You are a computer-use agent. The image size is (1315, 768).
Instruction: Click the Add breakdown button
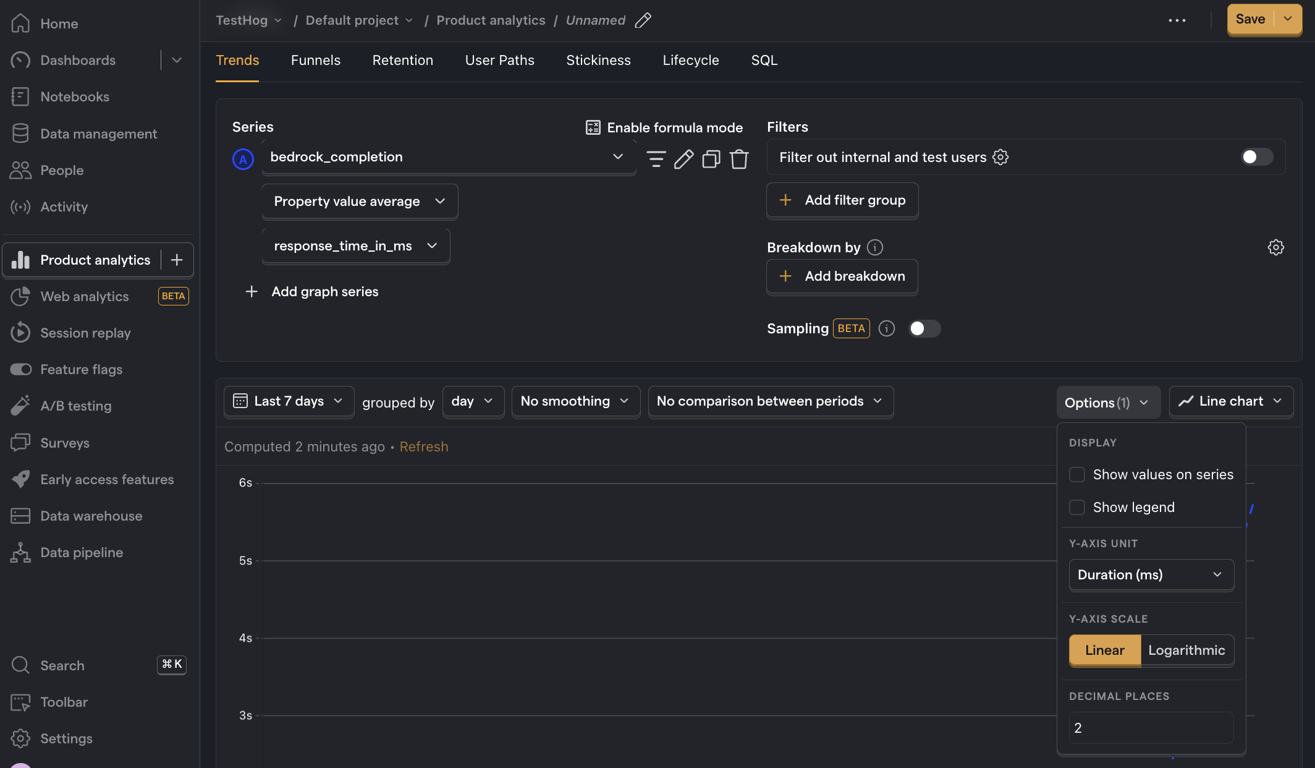[842, 276]
